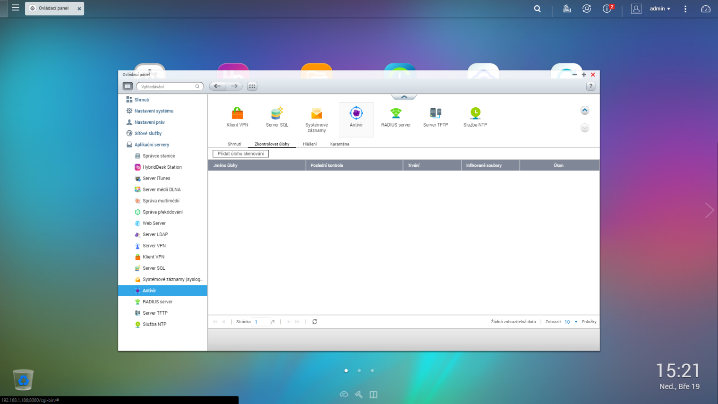Open help question mark button
Screen dimensions: 718x404
(590, 86)
